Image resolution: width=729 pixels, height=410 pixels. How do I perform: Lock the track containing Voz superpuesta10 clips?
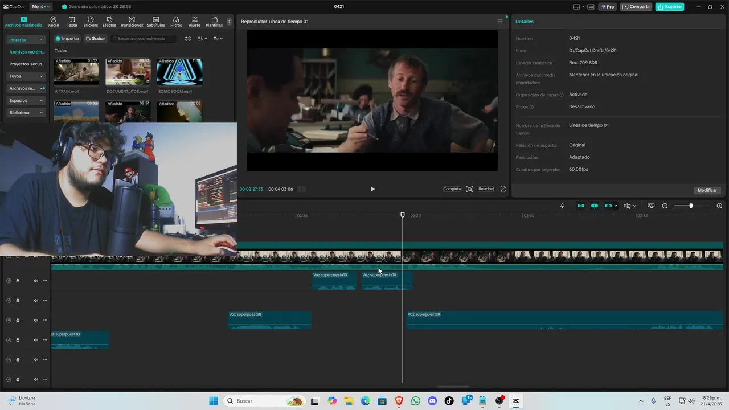[x=18, y=281]
